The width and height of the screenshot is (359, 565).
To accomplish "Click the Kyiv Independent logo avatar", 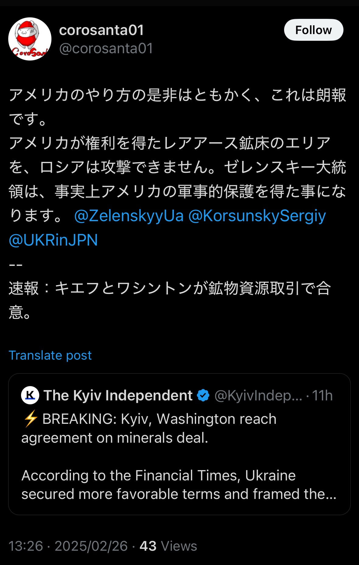I will coord(30,395).
